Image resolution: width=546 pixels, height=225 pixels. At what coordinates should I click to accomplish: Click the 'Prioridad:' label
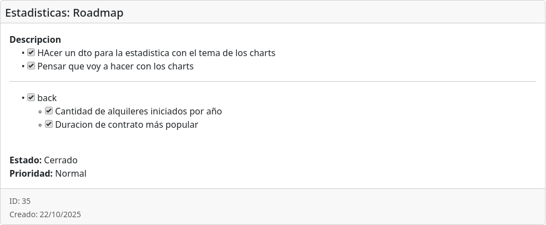pos(31,174)
